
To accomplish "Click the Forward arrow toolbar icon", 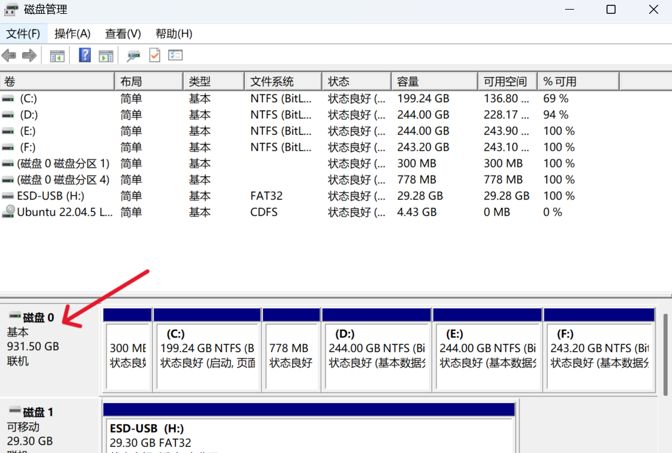I will click(x=29, y=55).
